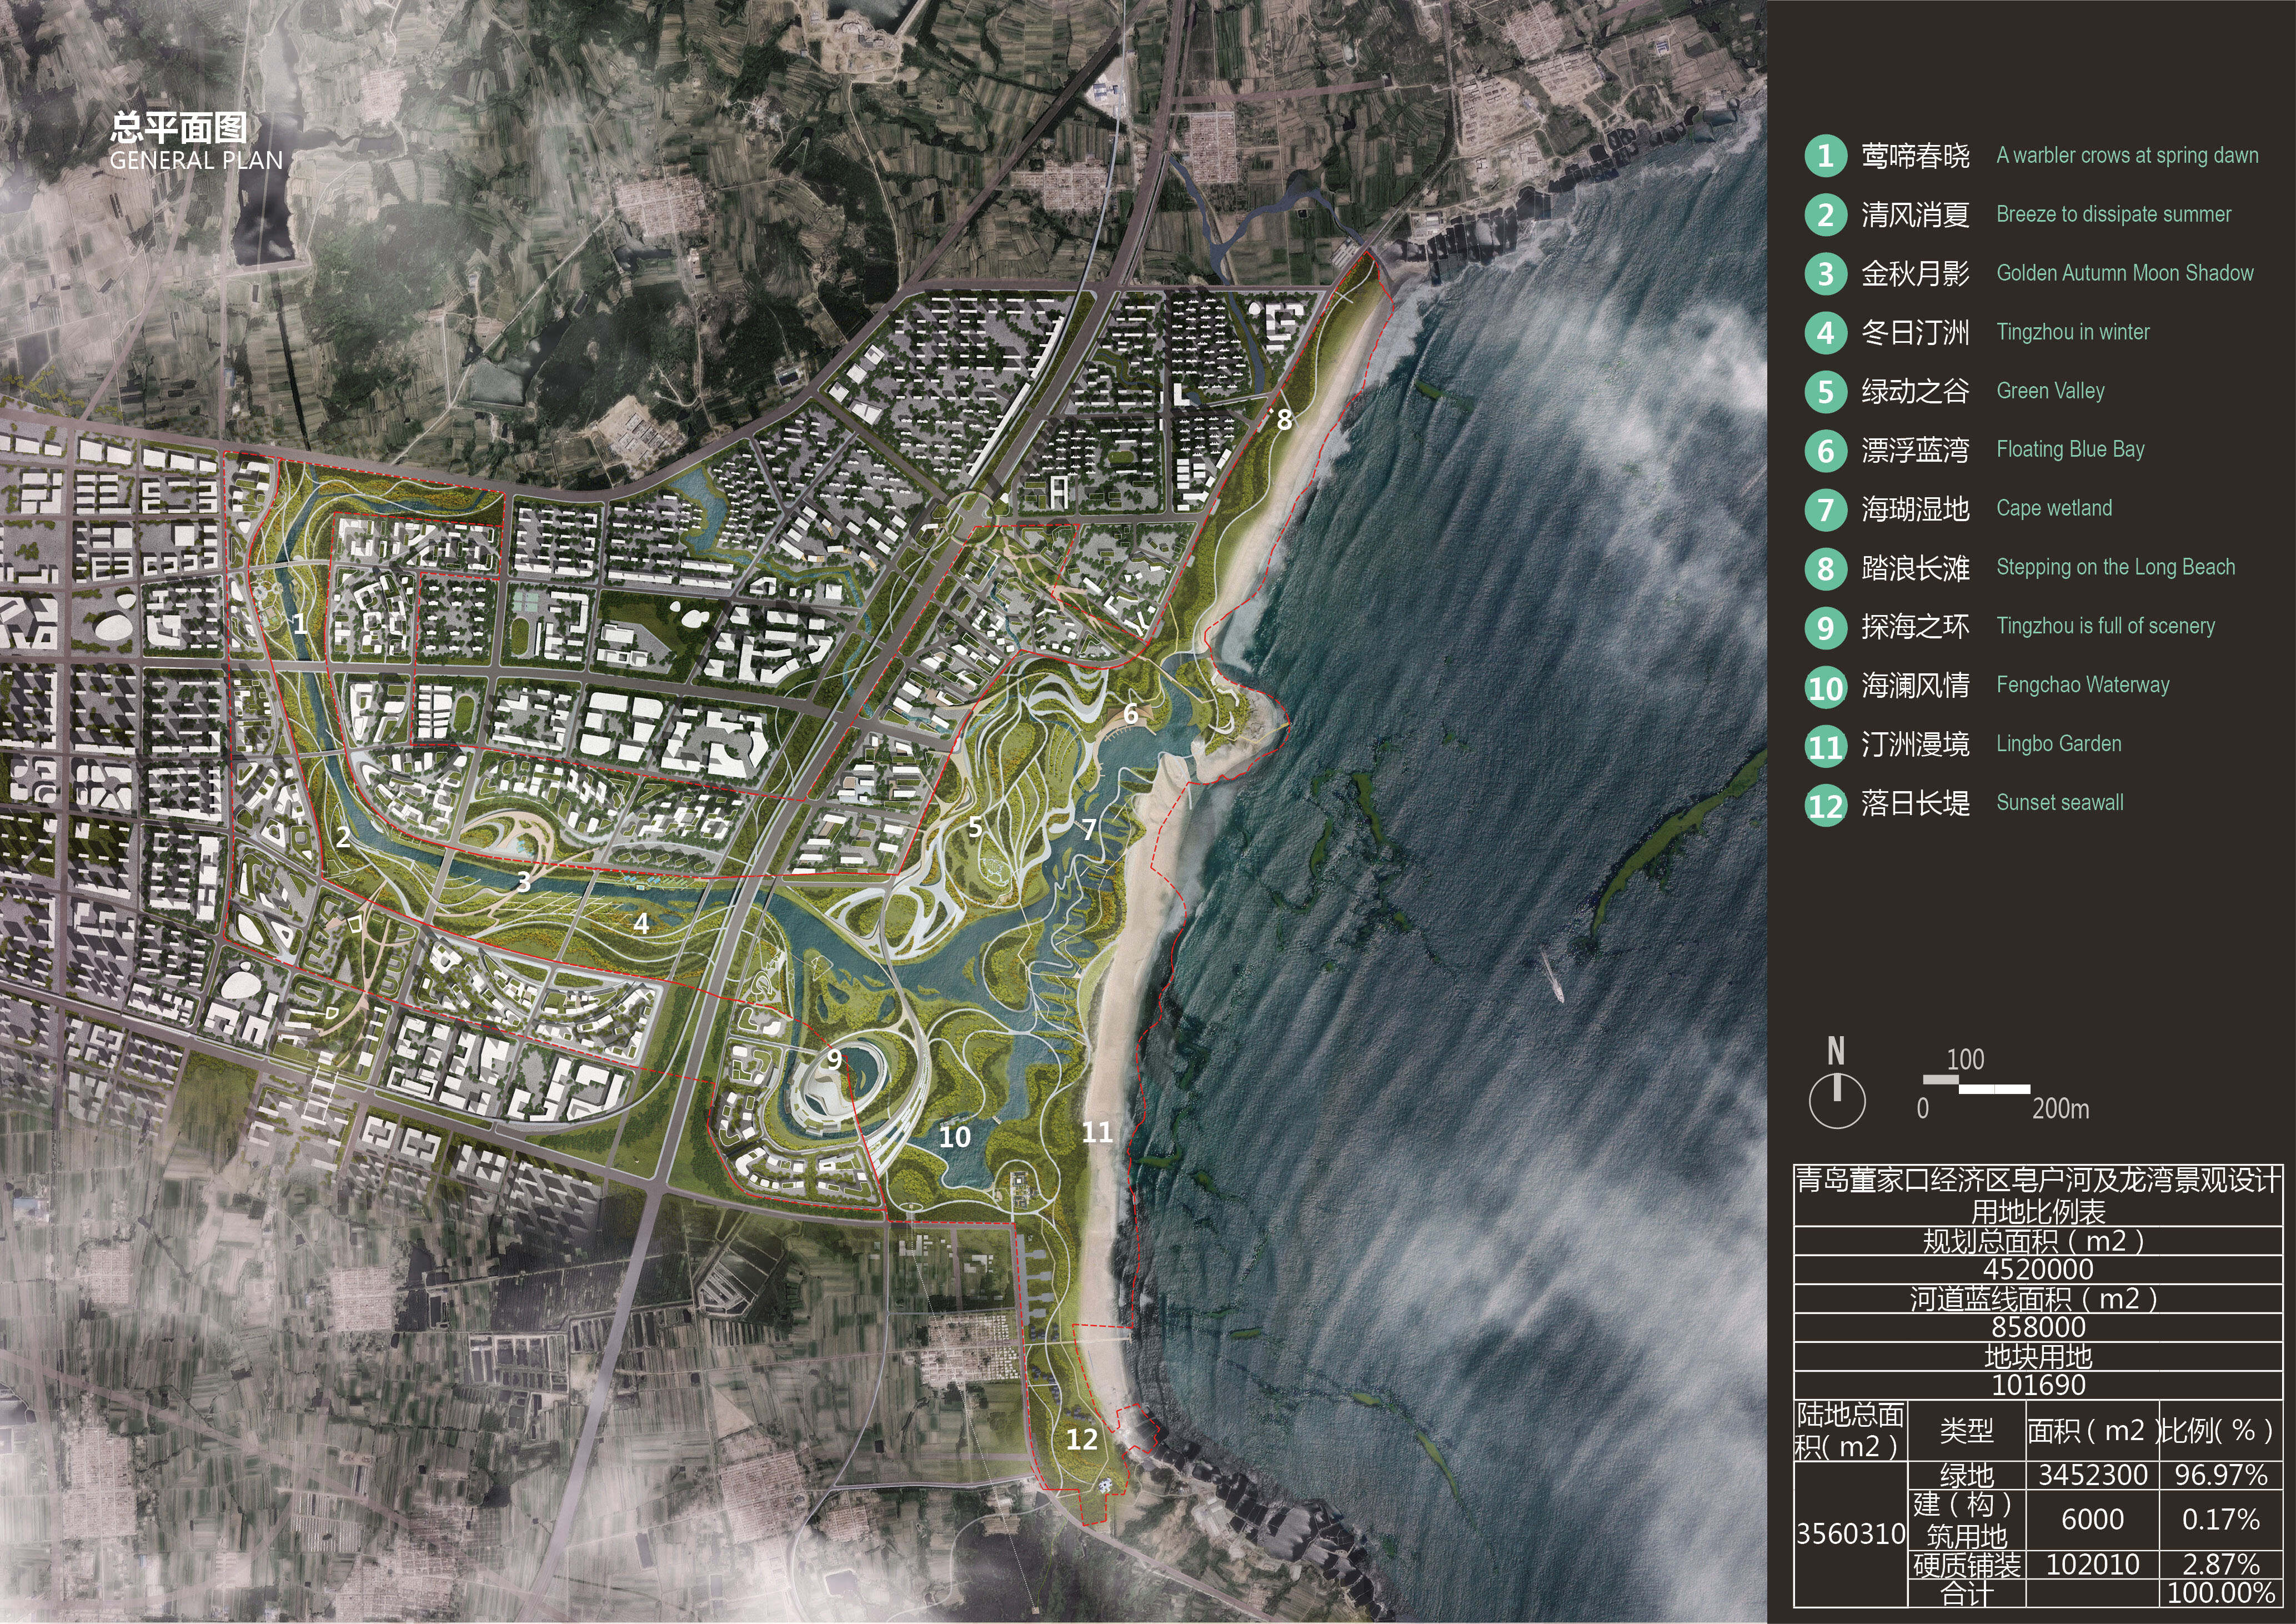Select the green legend circle numbered 12
This screenshot has width=2296, height=1624.
tap(1825, 804)
